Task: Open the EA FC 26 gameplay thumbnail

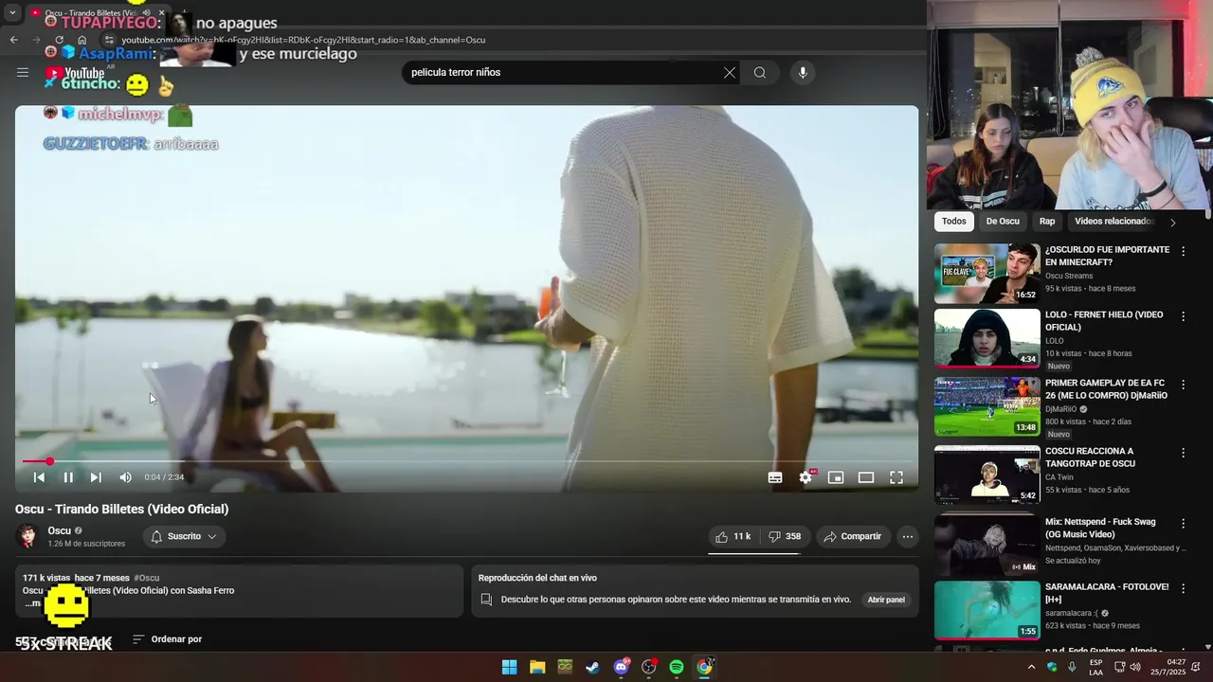Action: 987,406
